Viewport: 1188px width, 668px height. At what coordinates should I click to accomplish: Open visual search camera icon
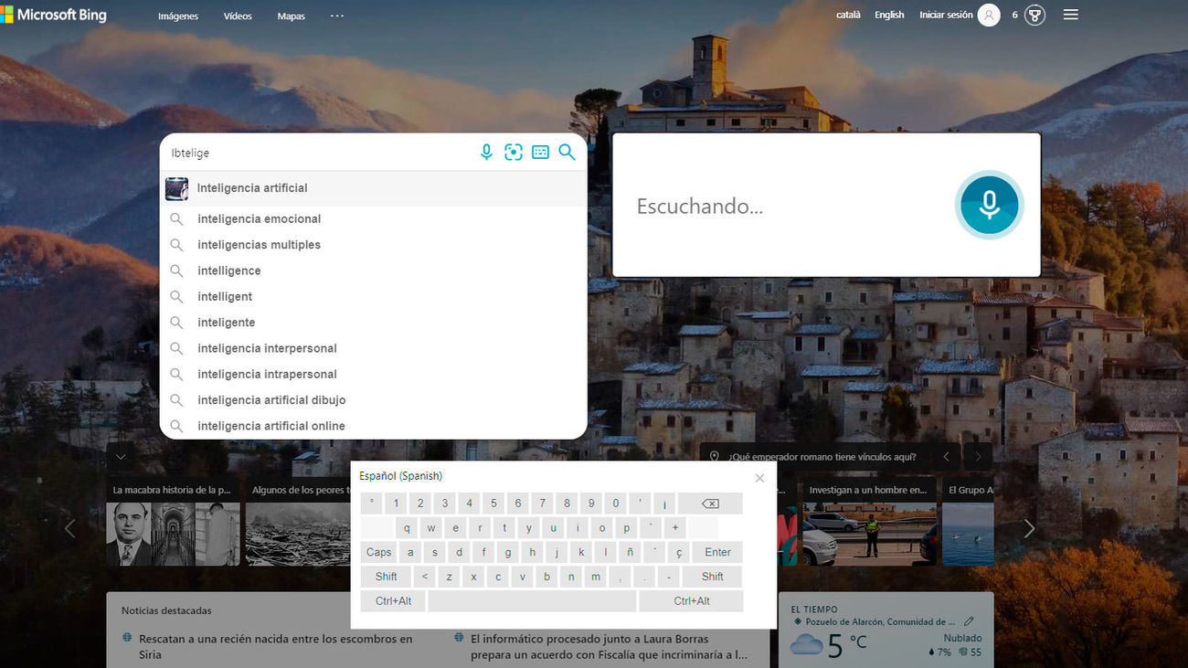514,153
